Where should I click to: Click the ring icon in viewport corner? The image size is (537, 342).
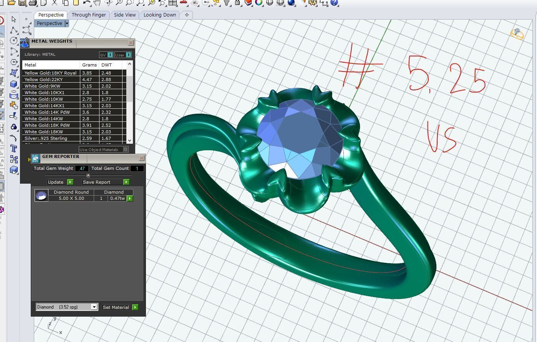point(517,34)
